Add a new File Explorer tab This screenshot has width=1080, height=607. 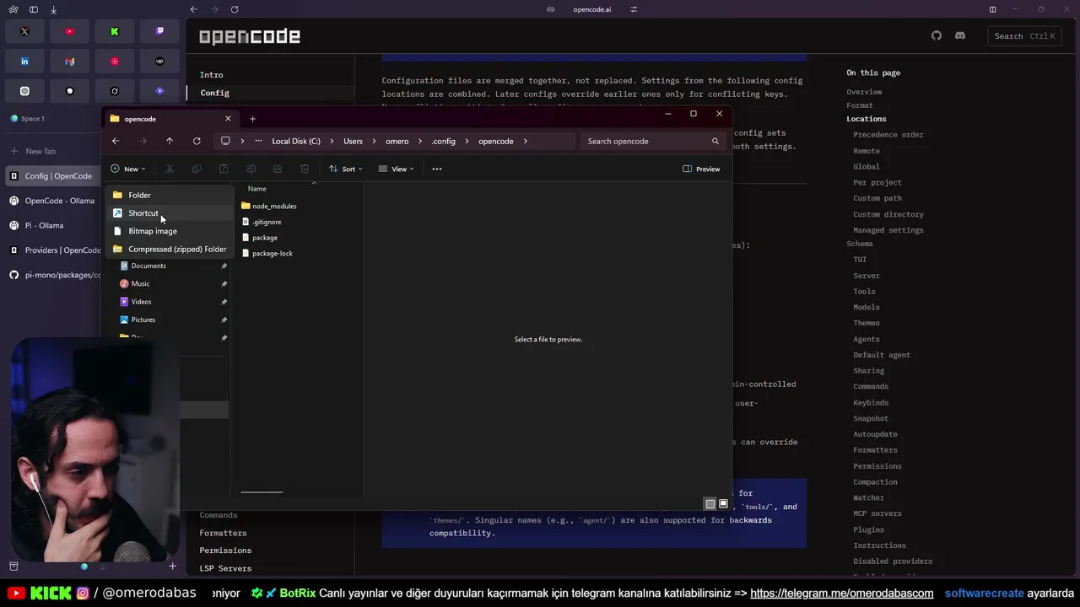252,119
